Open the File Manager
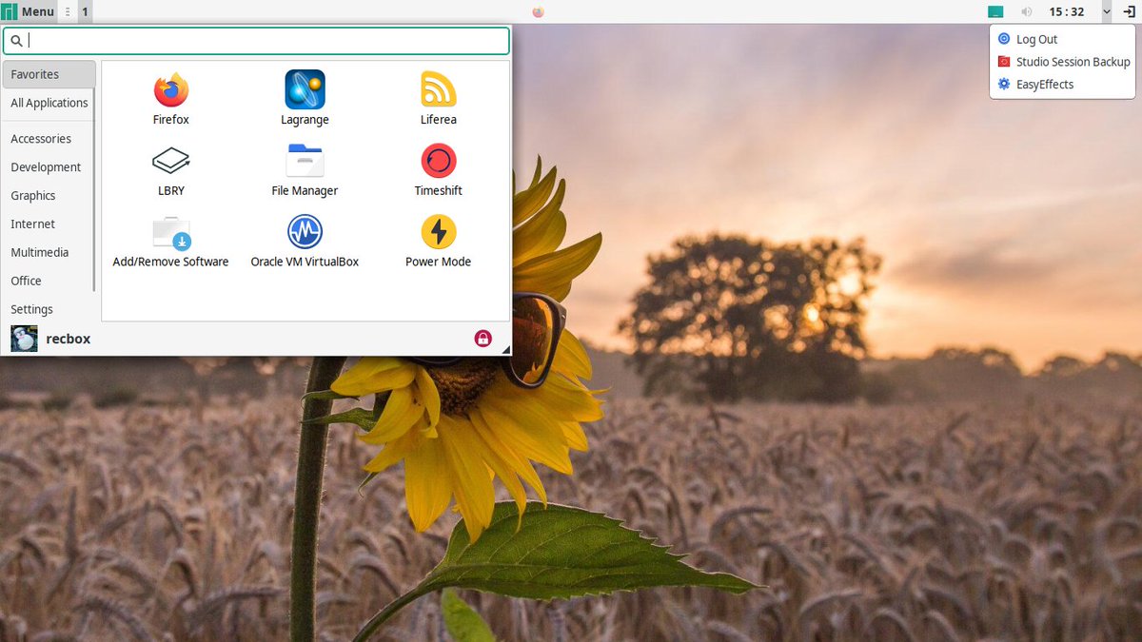 pos(305,165)
